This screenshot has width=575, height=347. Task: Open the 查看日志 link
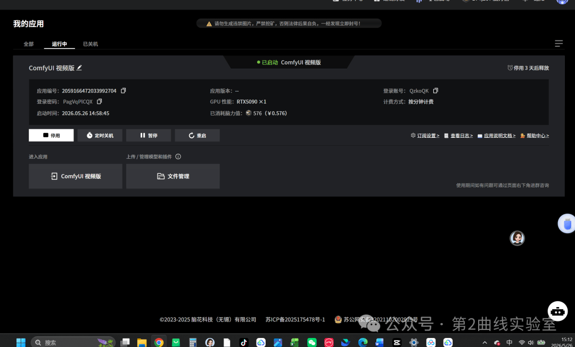tap(458, 136)
